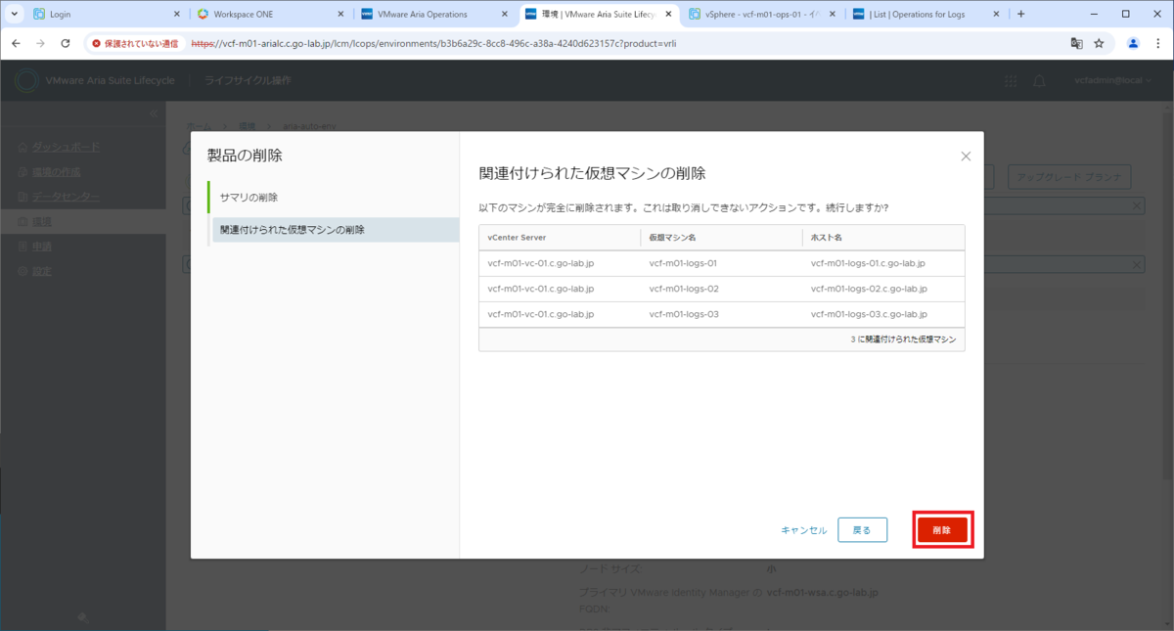
Task: Click the 保護されていない通信 security warning
Action: point(135,43)
